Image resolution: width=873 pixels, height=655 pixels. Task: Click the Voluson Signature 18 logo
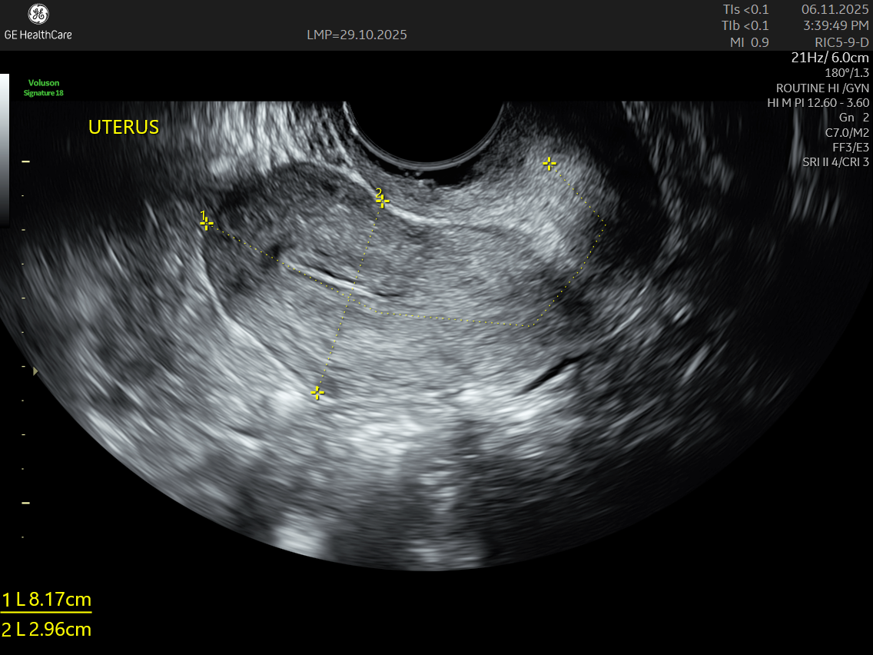click(x=44, y=88)
